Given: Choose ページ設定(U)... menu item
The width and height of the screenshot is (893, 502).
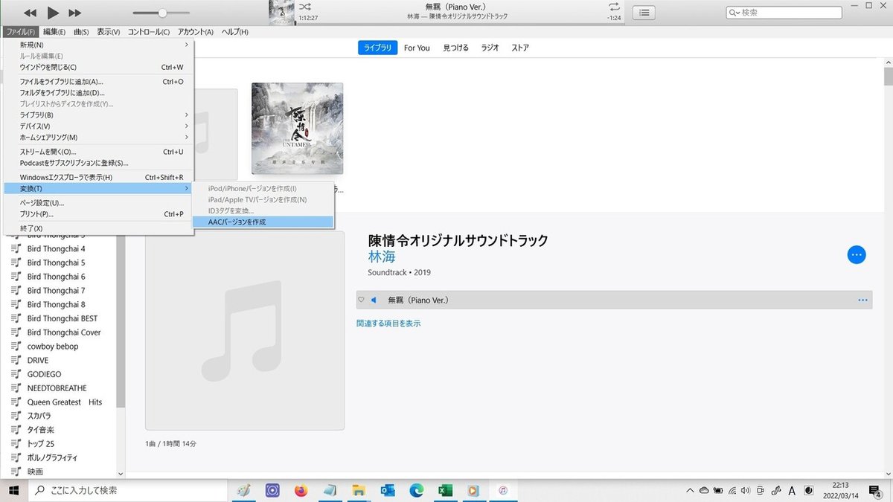Looking at the screenshot, I should pyautogui.click(x=98, y=202).
